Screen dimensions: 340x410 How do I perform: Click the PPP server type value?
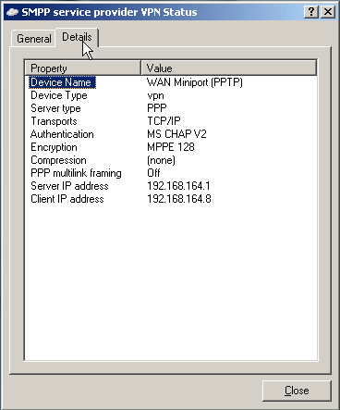[x=157, y=108]
